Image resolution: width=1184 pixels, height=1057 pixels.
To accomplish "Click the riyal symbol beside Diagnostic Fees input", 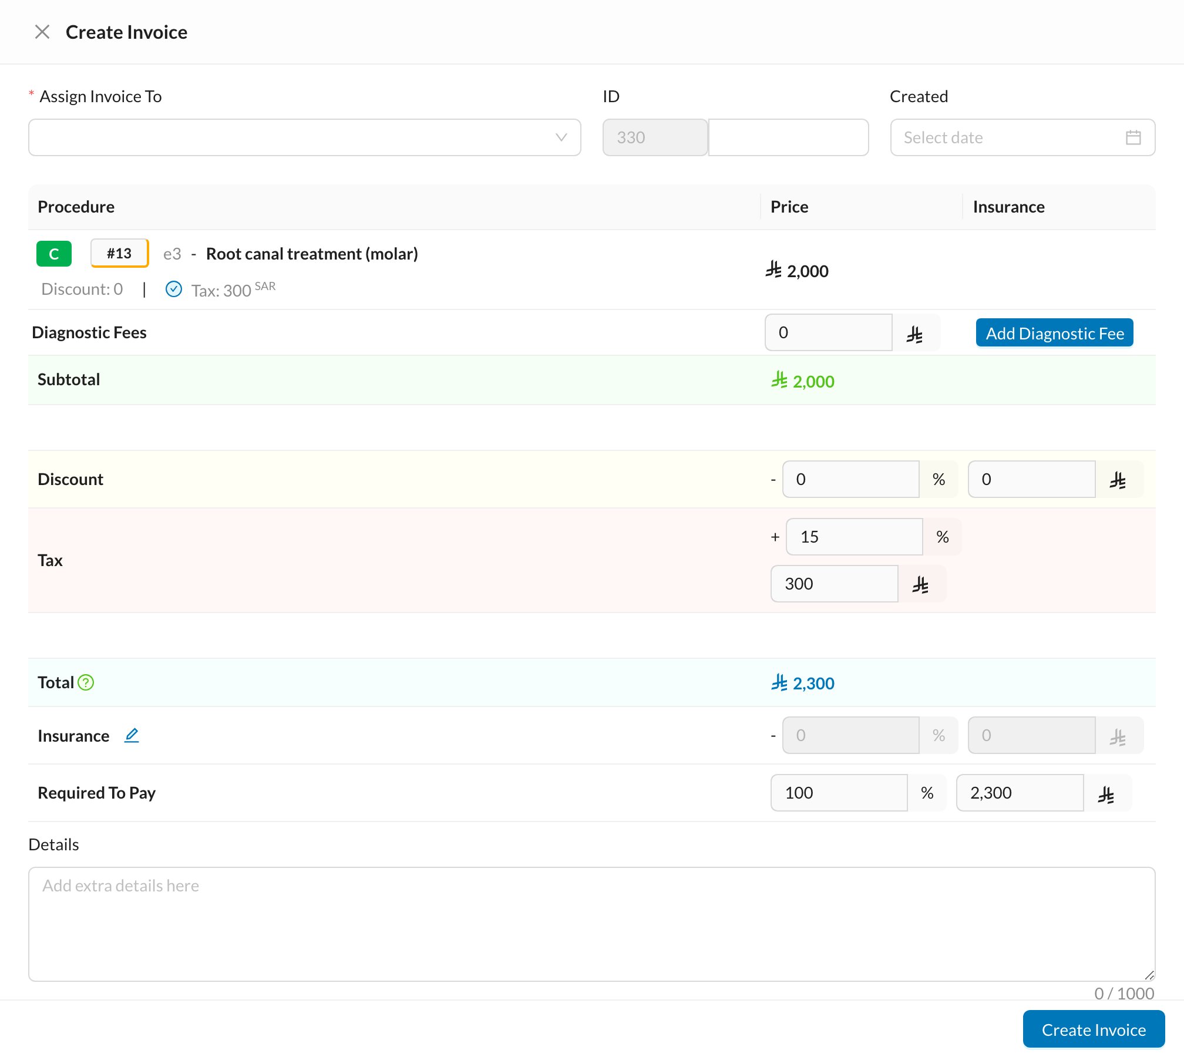I will click(915, 334).
